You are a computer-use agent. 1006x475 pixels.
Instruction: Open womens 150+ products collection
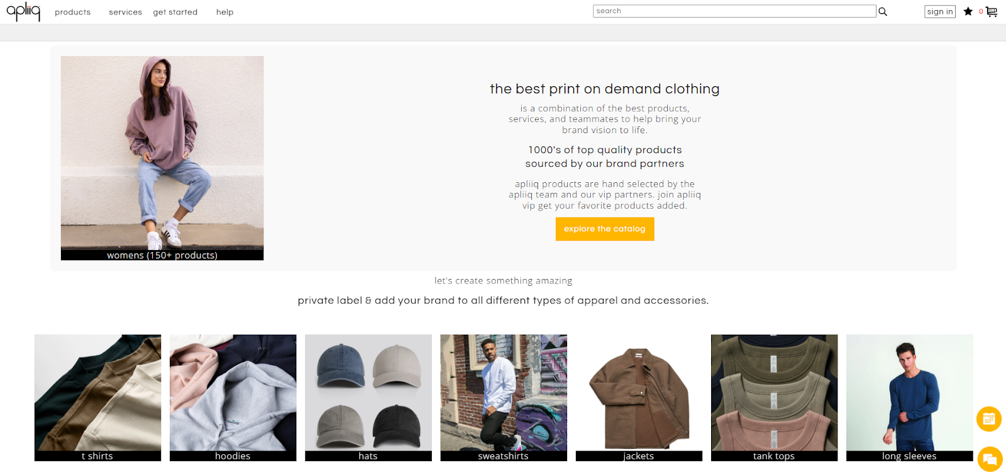(162, 157)
